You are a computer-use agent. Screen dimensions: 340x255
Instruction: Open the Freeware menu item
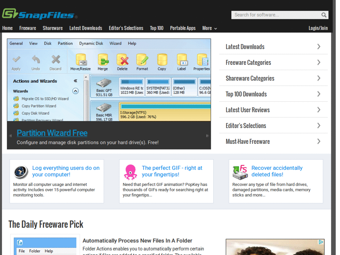pos(28,28)
